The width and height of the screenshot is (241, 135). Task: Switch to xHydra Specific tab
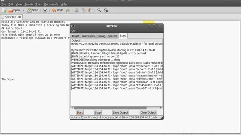[x=113, y=36]
